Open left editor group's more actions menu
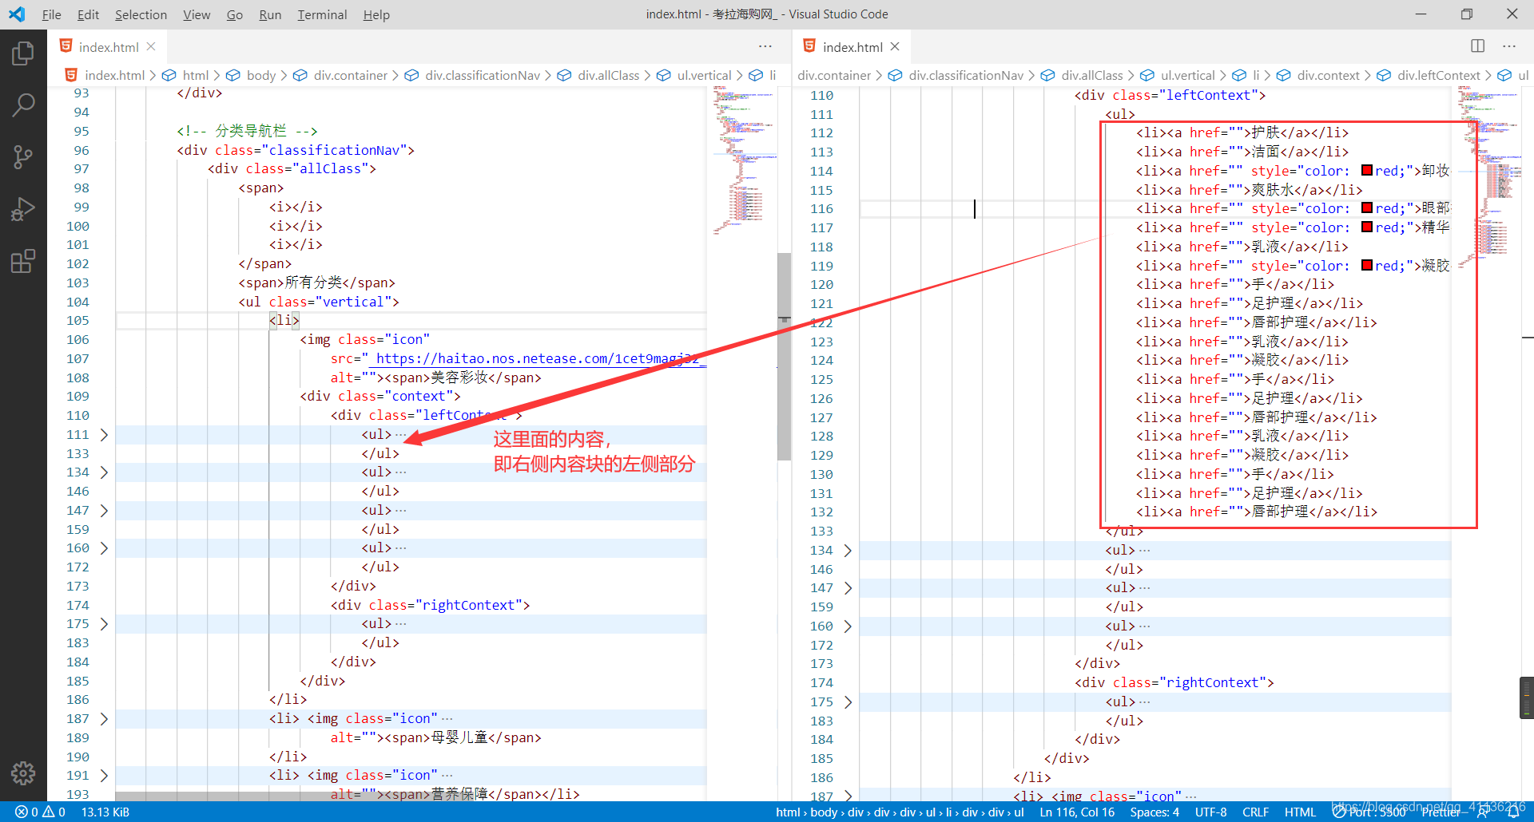Screen dimensions: 1534x822 point(765,46)
